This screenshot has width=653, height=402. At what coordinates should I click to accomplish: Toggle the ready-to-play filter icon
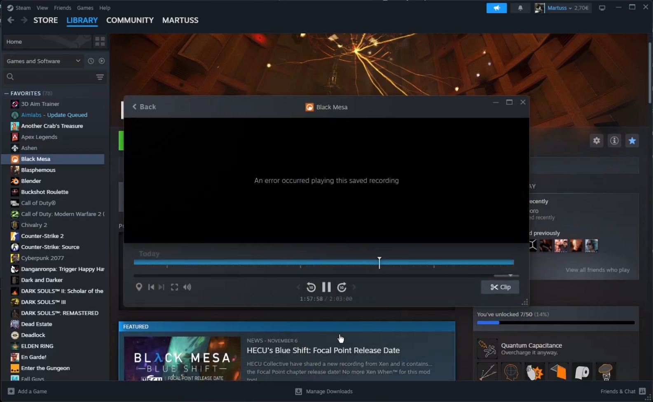click(x=102, y=61)
